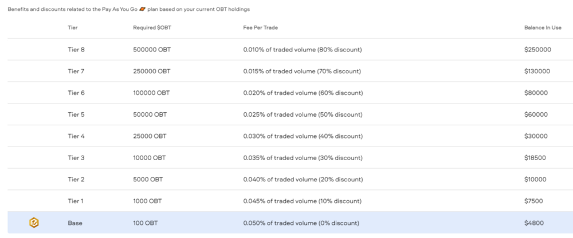
Task: Click the $250000 balance value
Action: click(537, 50)
